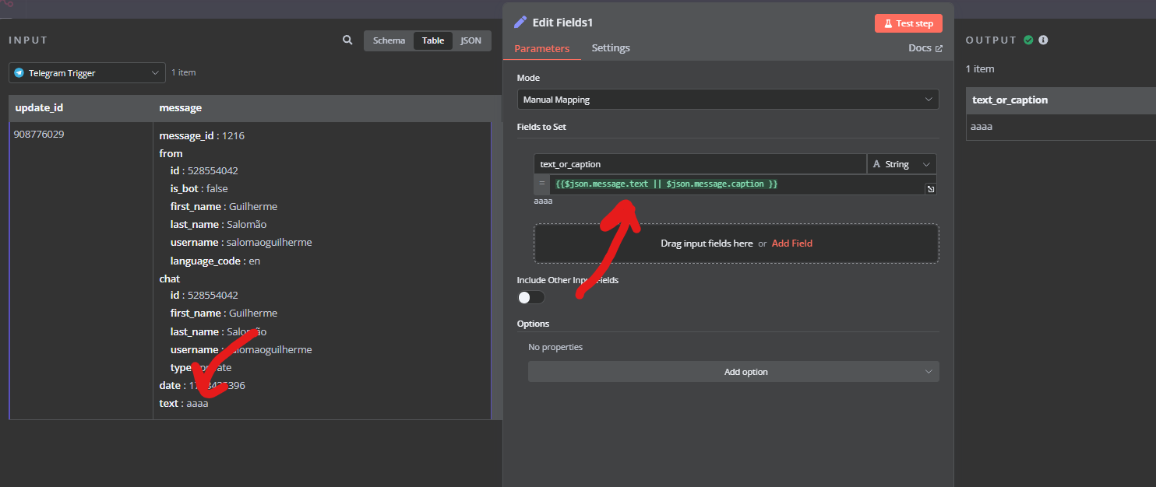Switch input view to JSON
The width and height of the screenshot is (1156, 487).
471,40
